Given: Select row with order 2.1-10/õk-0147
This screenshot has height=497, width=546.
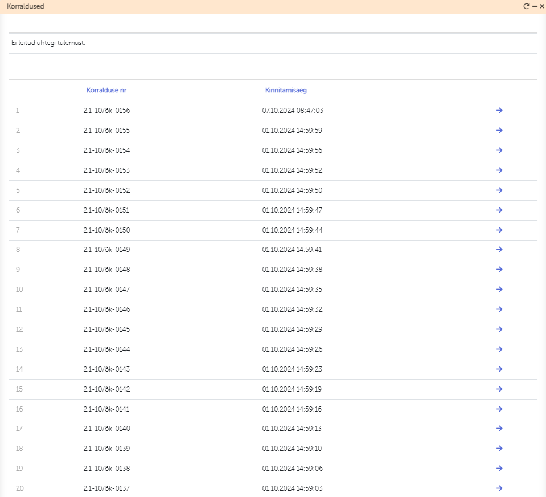Looking at the screenshot, I should tap(106, 290).
